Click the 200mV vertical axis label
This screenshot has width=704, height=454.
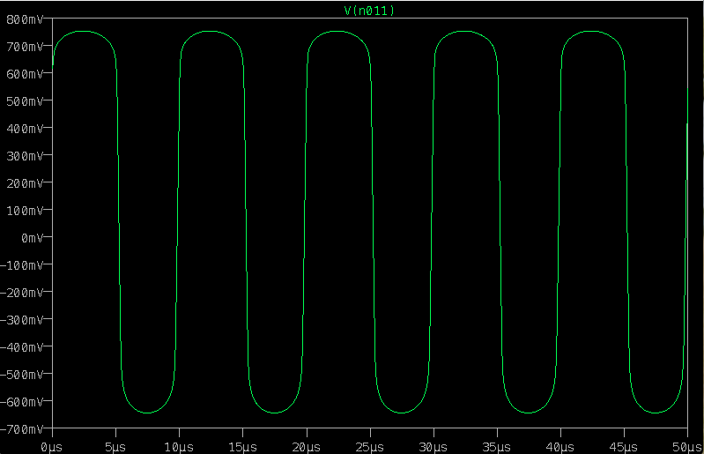tap(26, 183)
